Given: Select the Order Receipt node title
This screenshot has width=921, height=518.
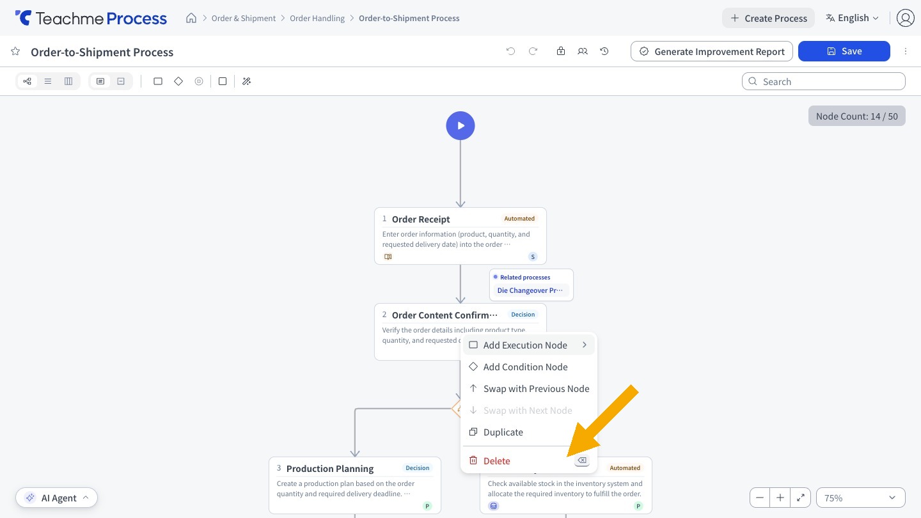Looking at the screenshot, I should click(x=421, y=219).
